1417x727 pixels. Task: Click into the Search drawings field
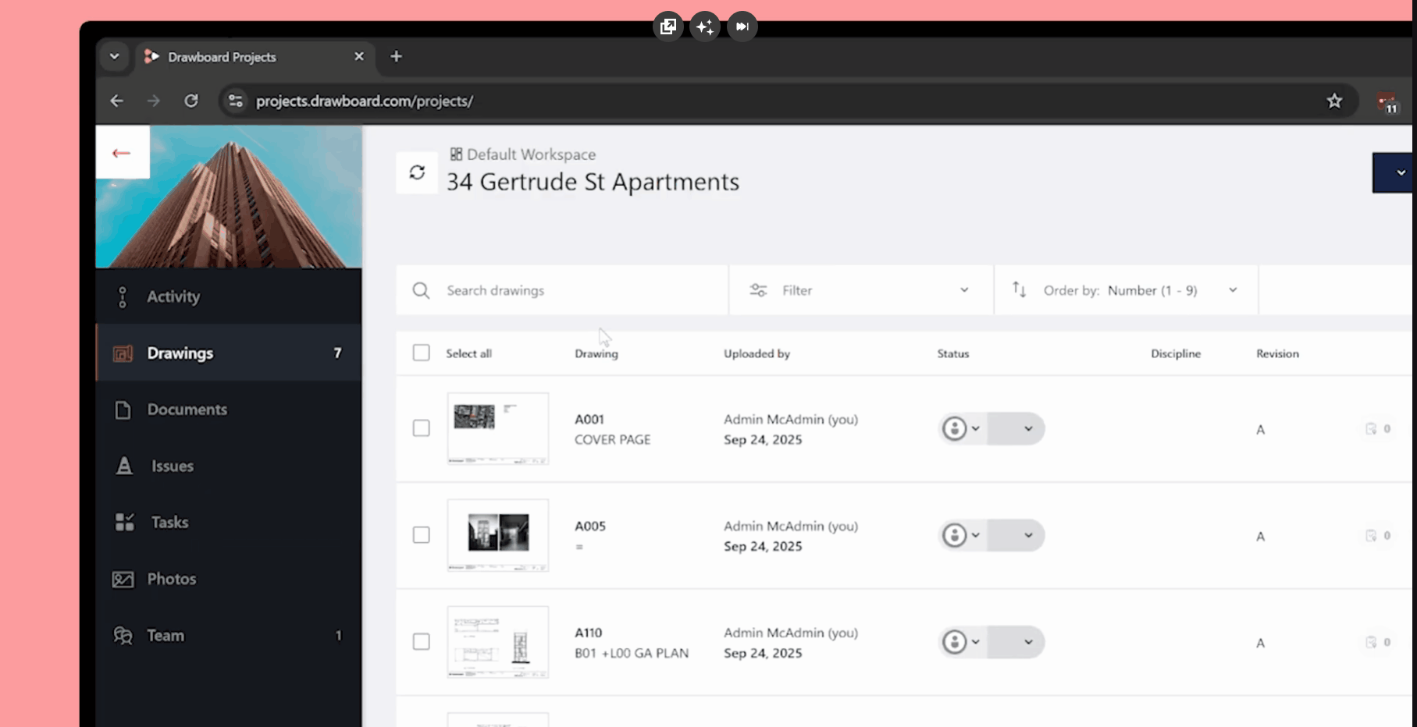click(x=562, y=290)
